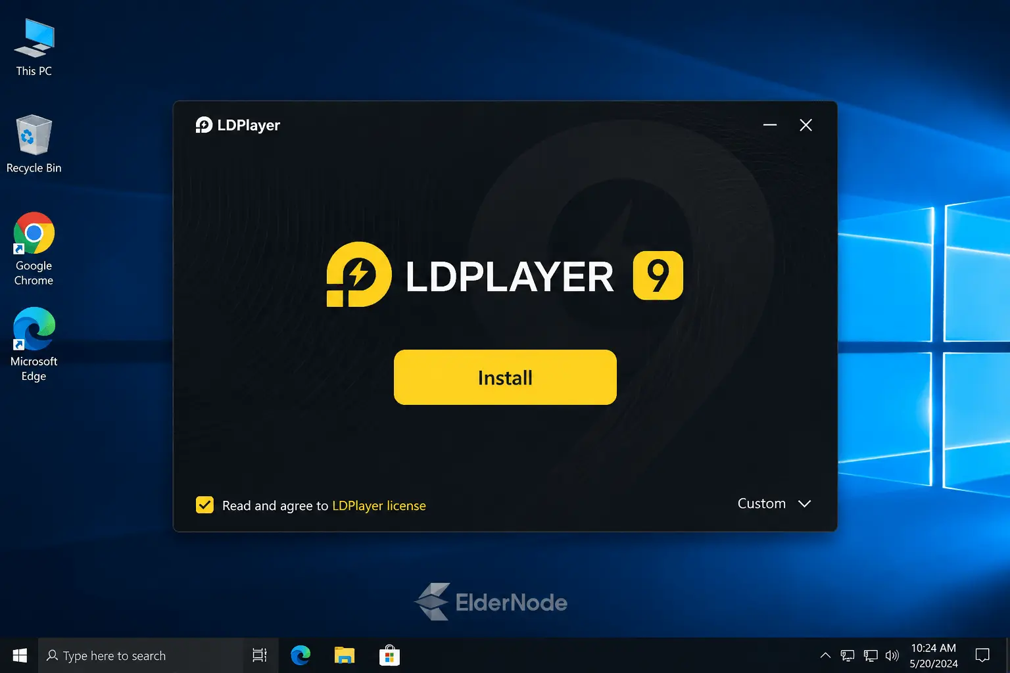Click the taskbar clock and date

point(934,655)
